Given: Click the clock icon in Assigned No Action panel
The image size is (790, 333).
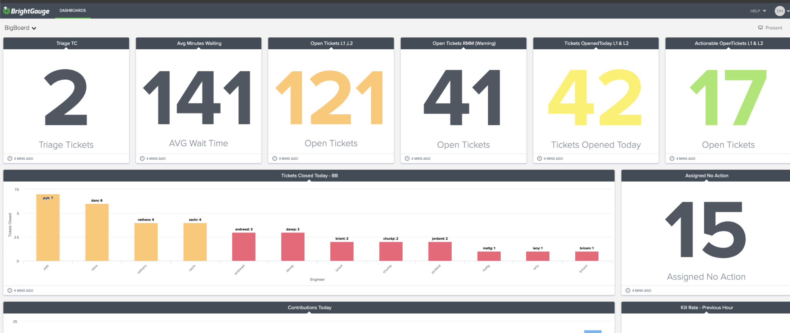Looking at the screenshot, I should pos(628,291).
